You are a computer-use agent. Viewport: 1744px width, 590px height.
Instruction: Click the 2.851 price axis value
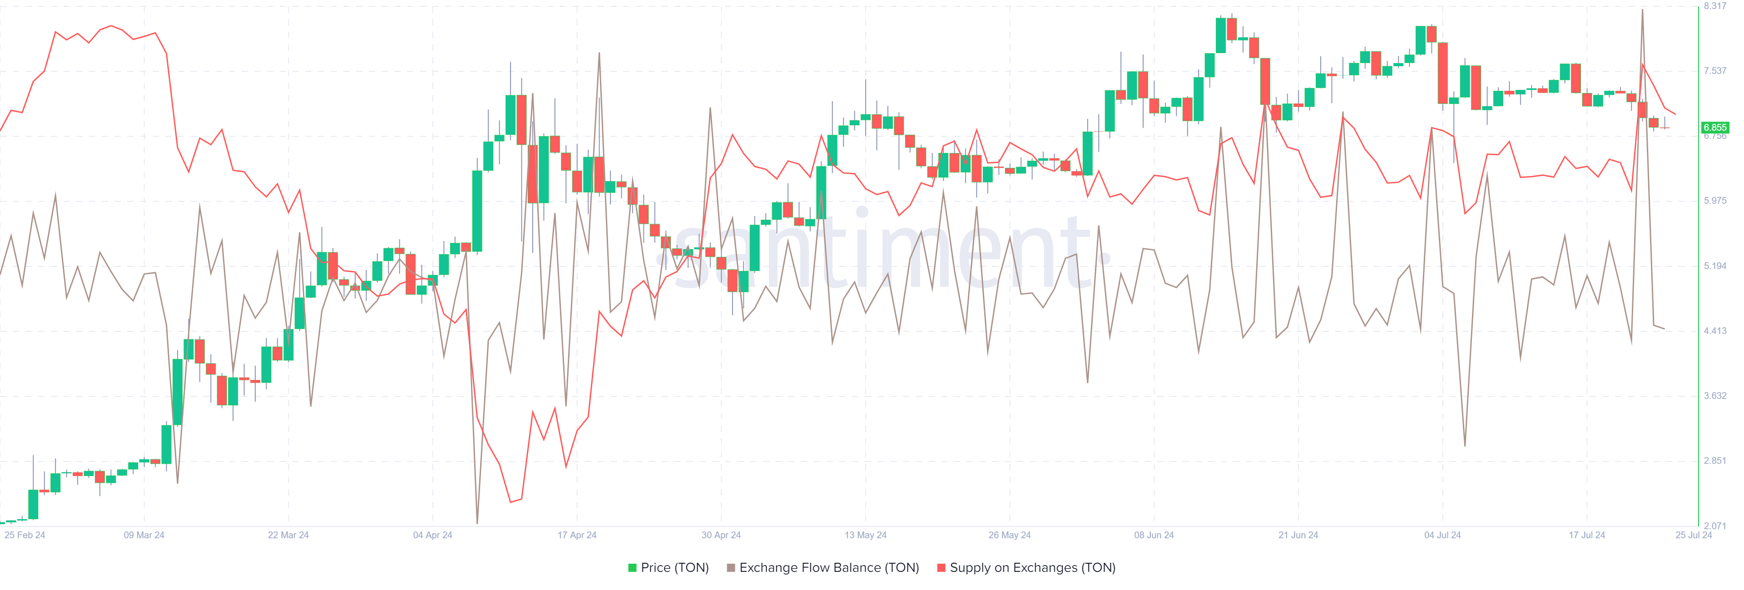[1715, 461]
